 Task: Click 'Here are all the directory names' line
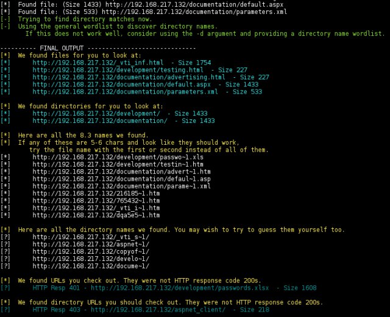(182, 229)
